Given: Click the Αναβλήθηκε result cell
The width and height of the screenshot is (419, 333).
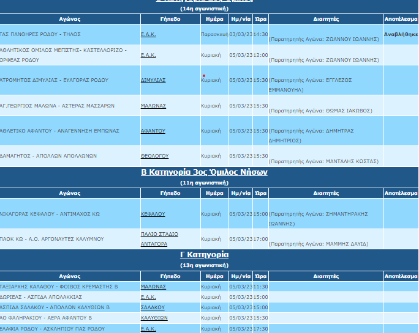Looking at the screenshot, I should (401, 35).
